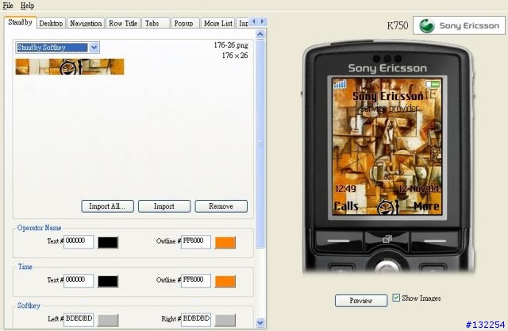This screenshot has height=331, width=508.
Task: Click battery icon on phone screen
Action: point(433,84)
